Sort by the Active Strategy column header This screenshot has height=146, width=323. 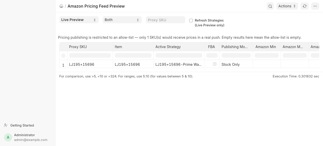pyautogui.click(x=179, y=47)
